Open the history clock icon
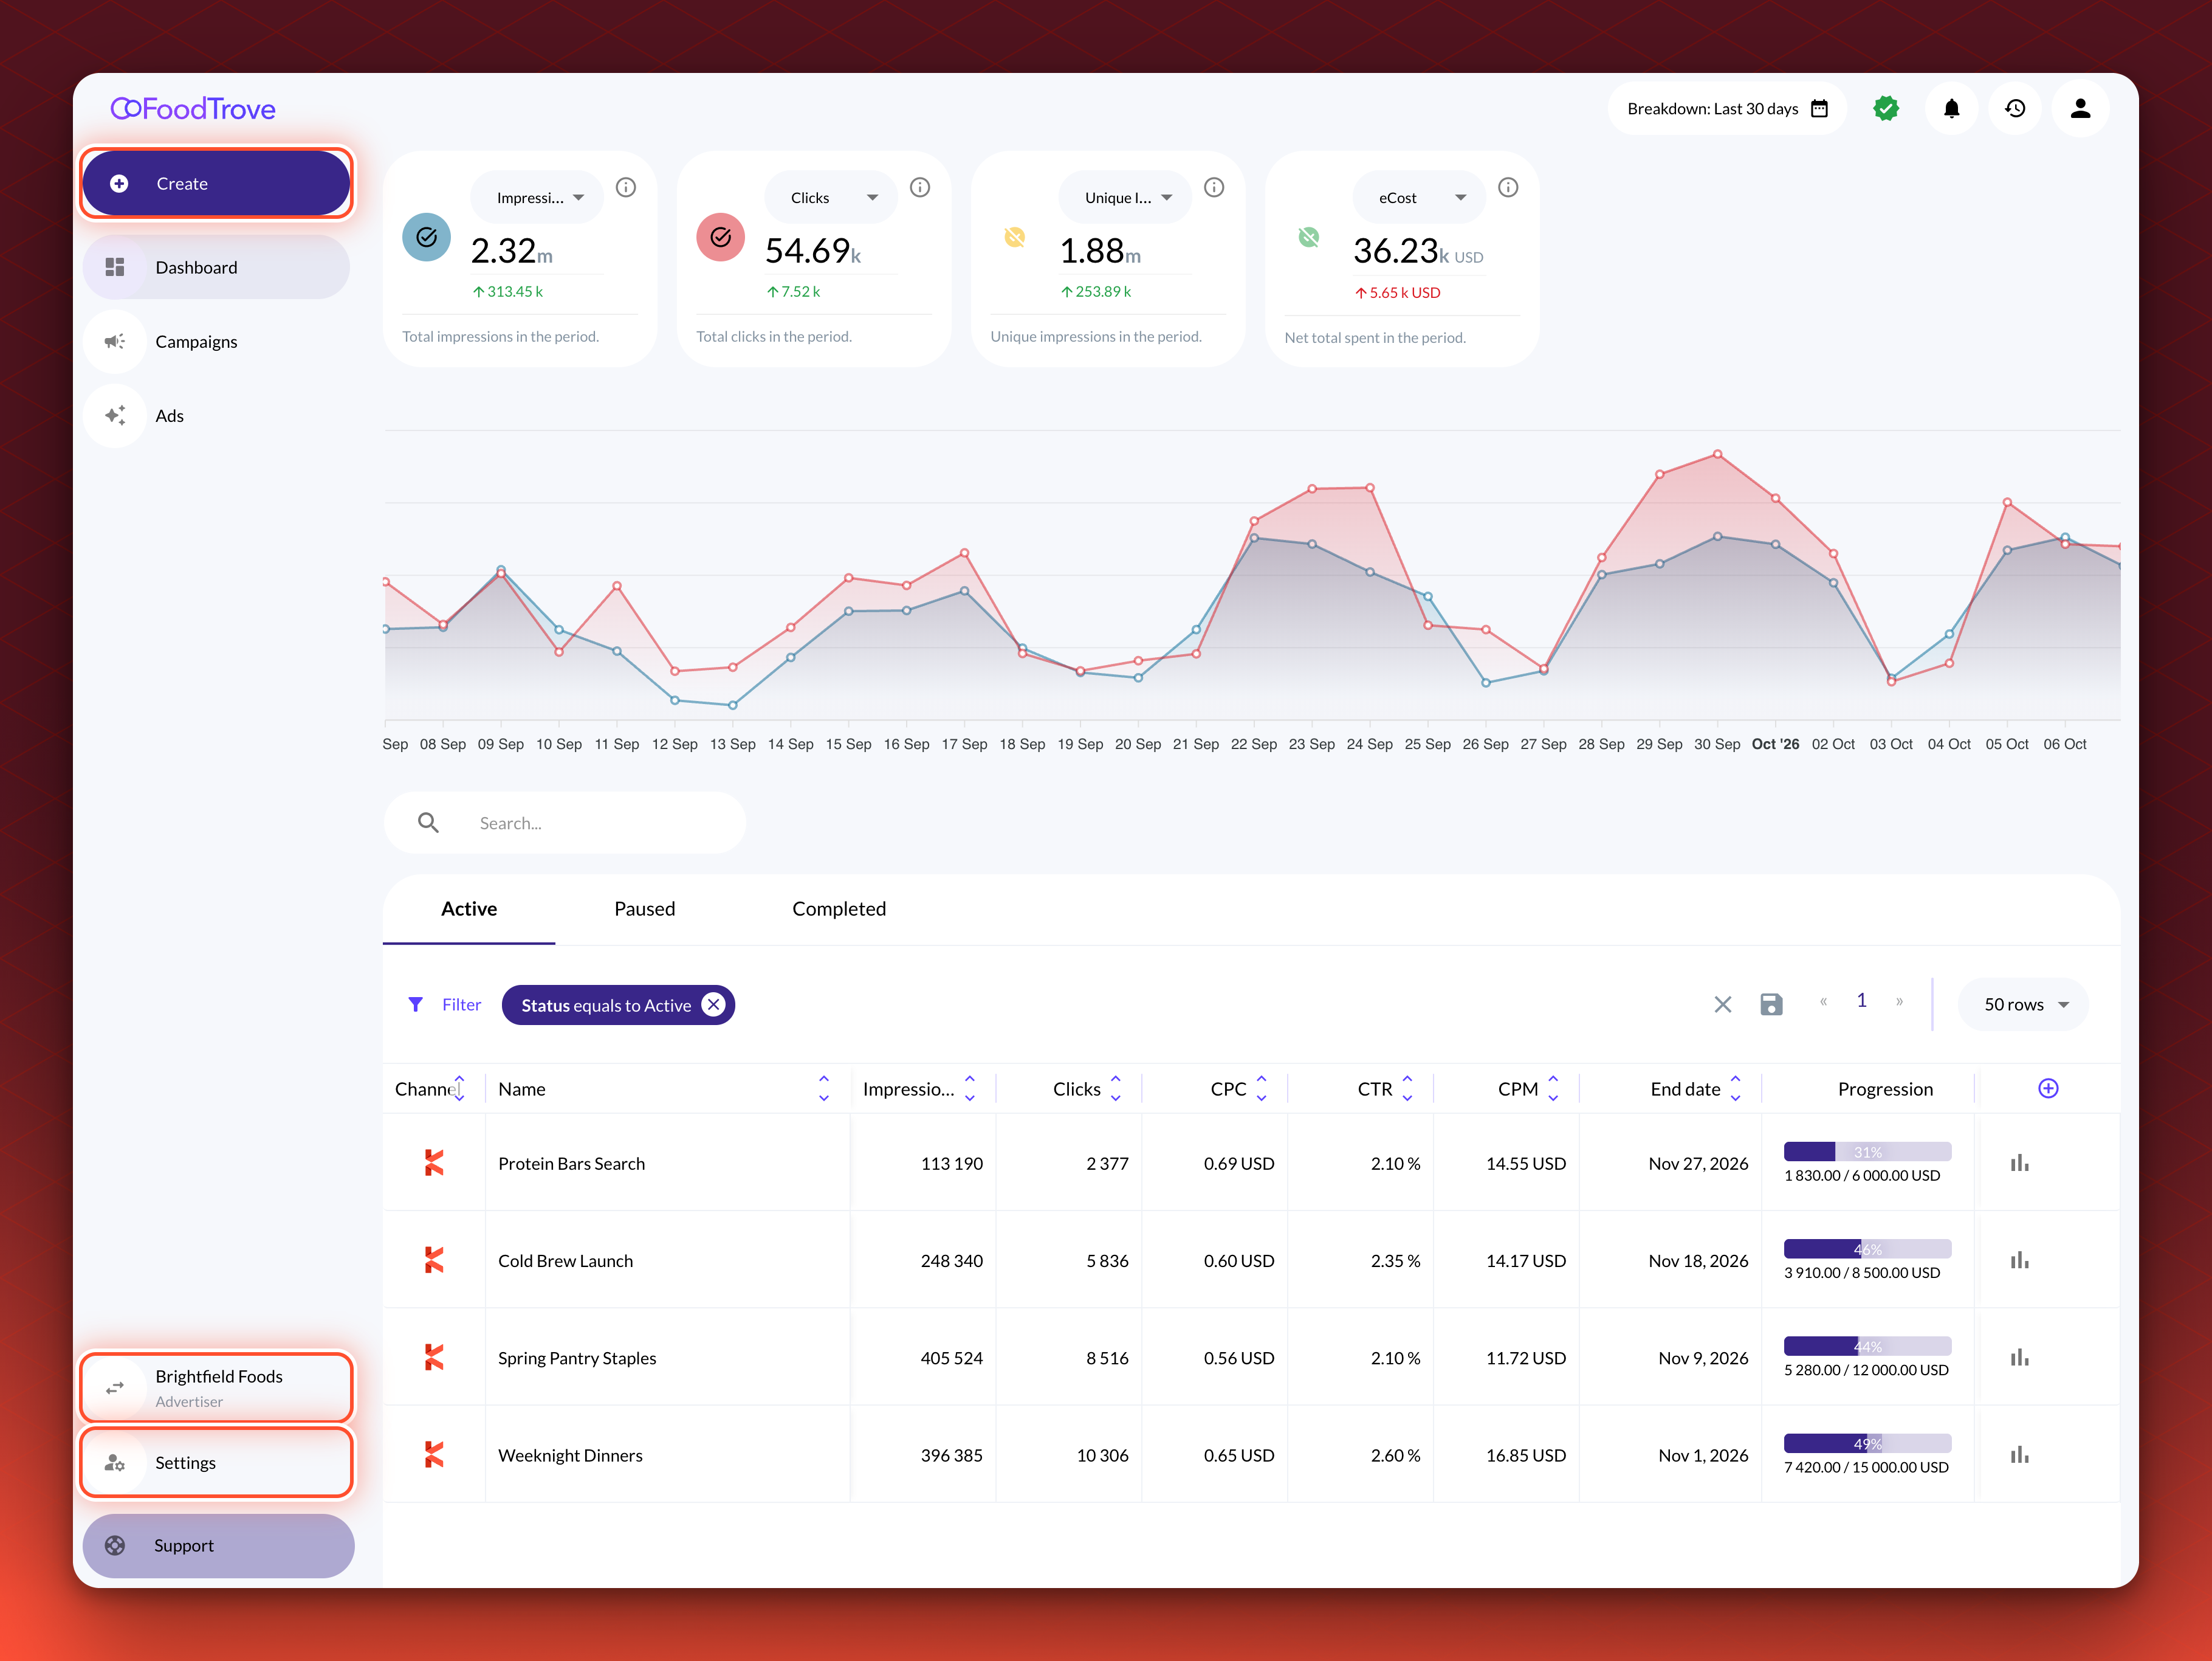The image size is (2212, 1661). coord(2015,108)
